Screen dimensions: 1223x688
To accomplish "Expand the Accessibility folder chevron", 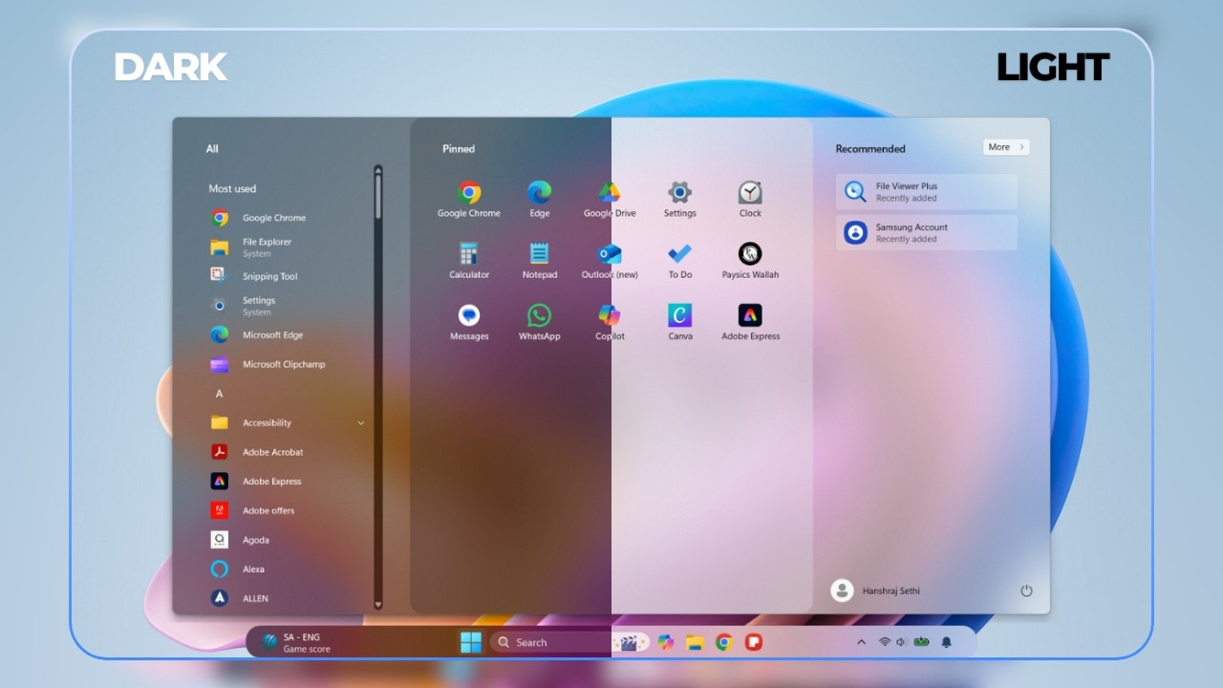I will [x=360, y=422].
